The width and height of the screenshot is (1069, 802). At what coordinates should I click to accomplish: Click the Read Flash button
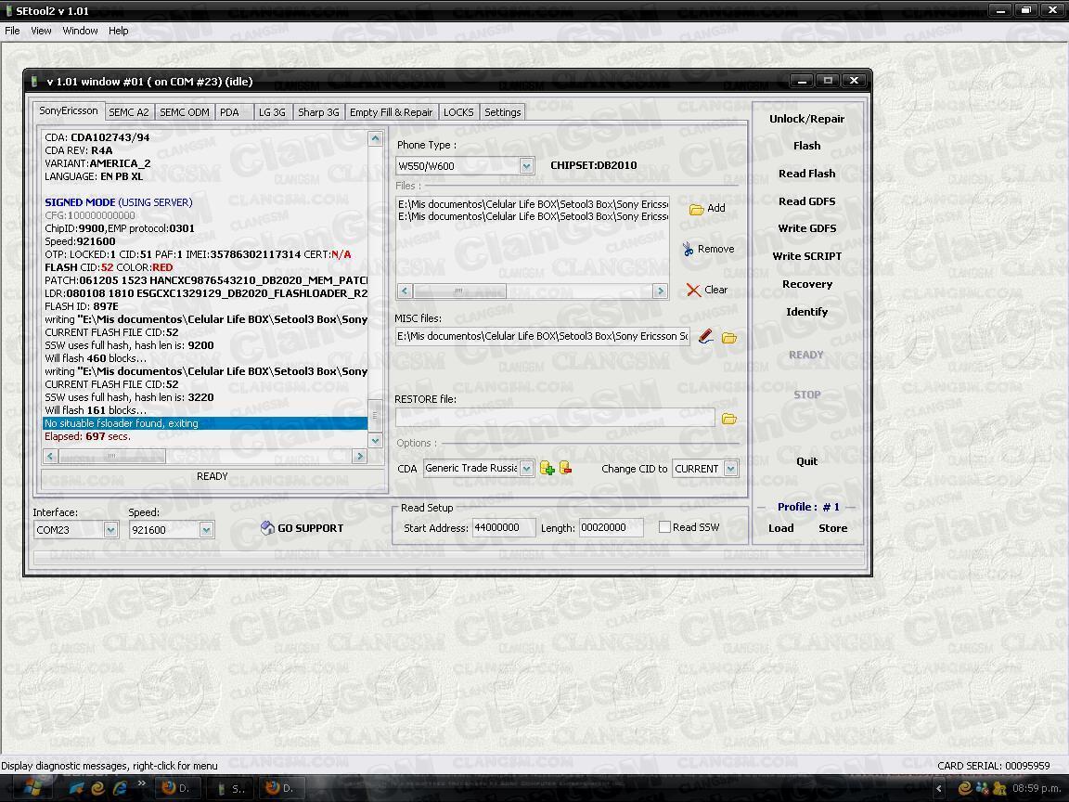click(806, 174)
